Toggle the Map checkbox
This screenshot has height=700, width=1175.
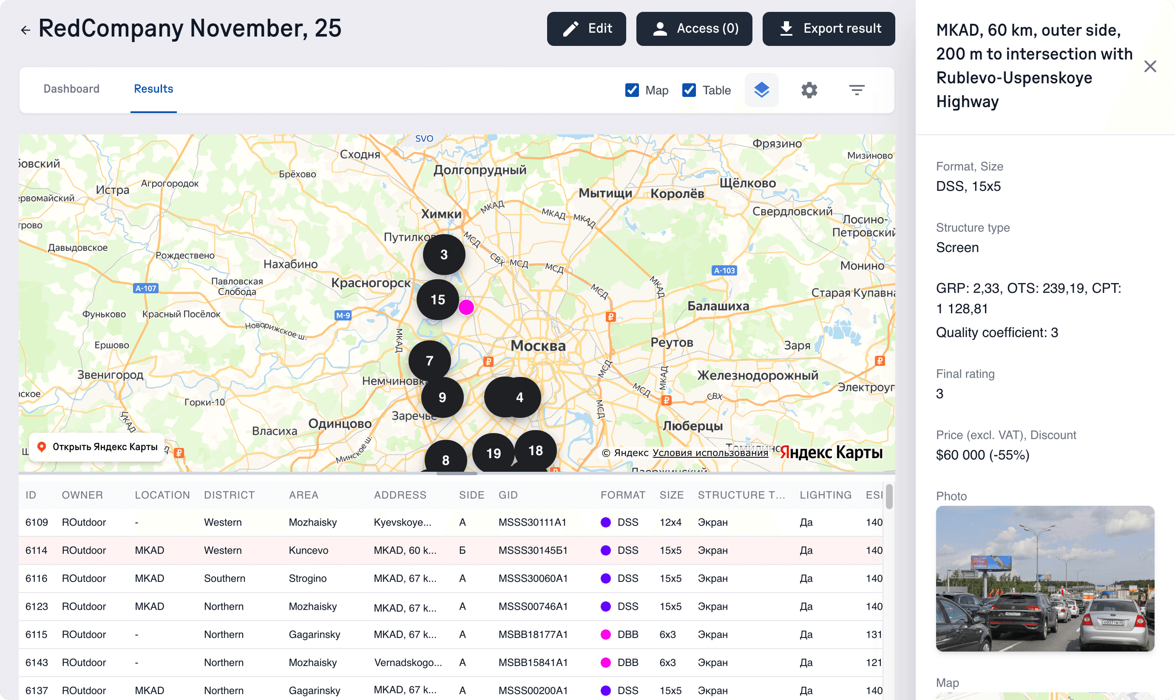[632, 90]
